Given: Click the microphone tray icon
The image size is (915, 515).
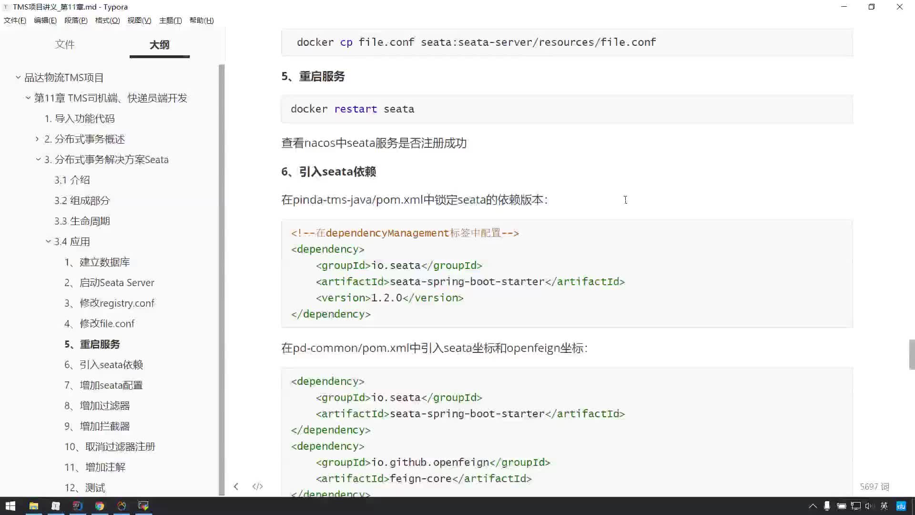Looking at the screenshot, I should tap(827, 506).
